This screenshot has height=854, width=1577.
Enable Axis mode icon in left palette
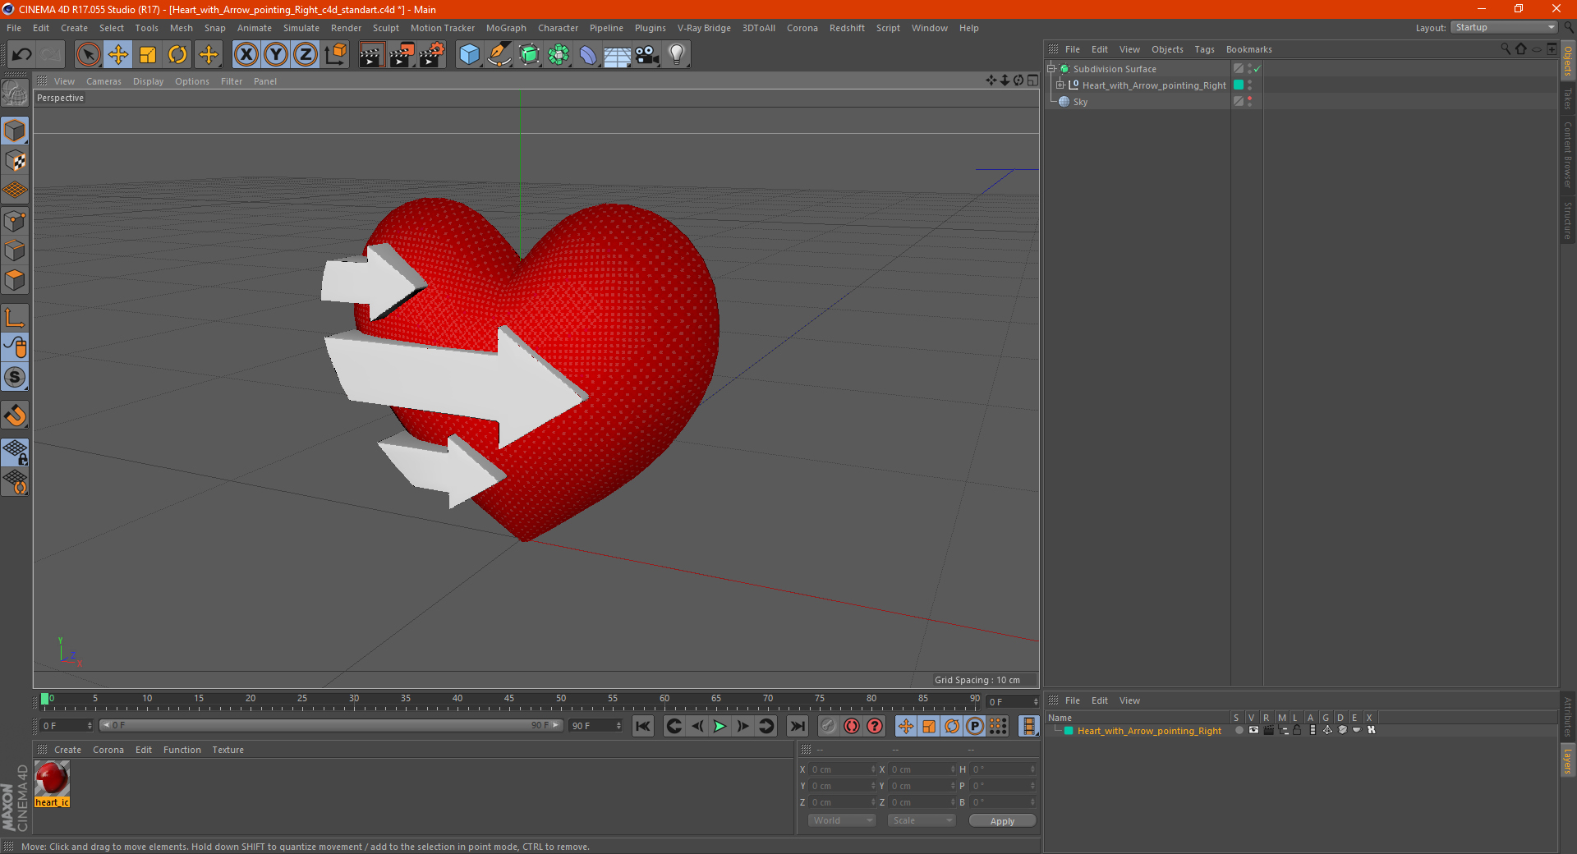(x=15, y=318)
